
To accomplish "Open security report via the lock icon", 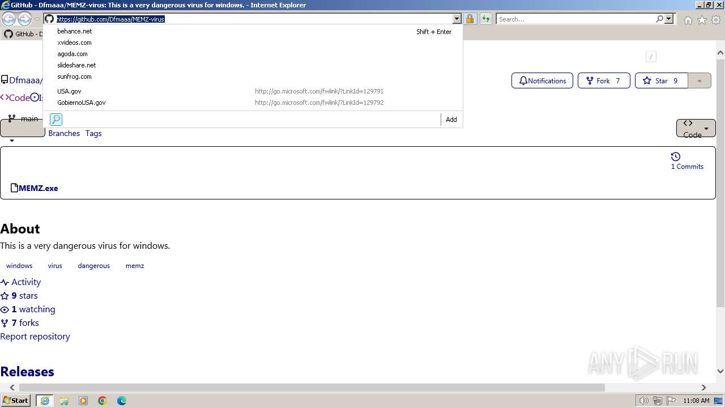I will (470, 19).
